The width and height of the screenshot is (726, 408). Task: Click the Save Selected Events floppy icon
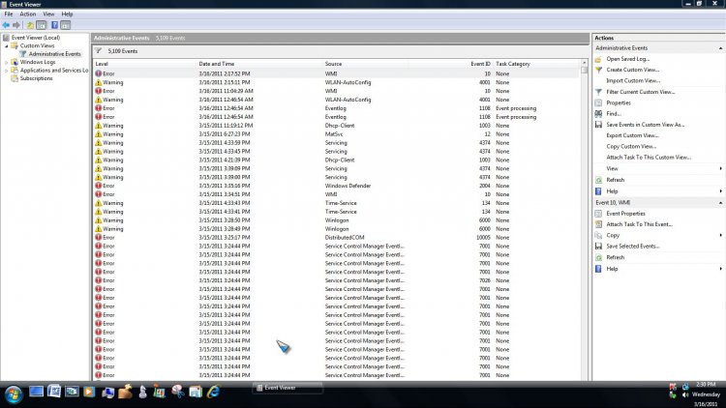[598, 247]
